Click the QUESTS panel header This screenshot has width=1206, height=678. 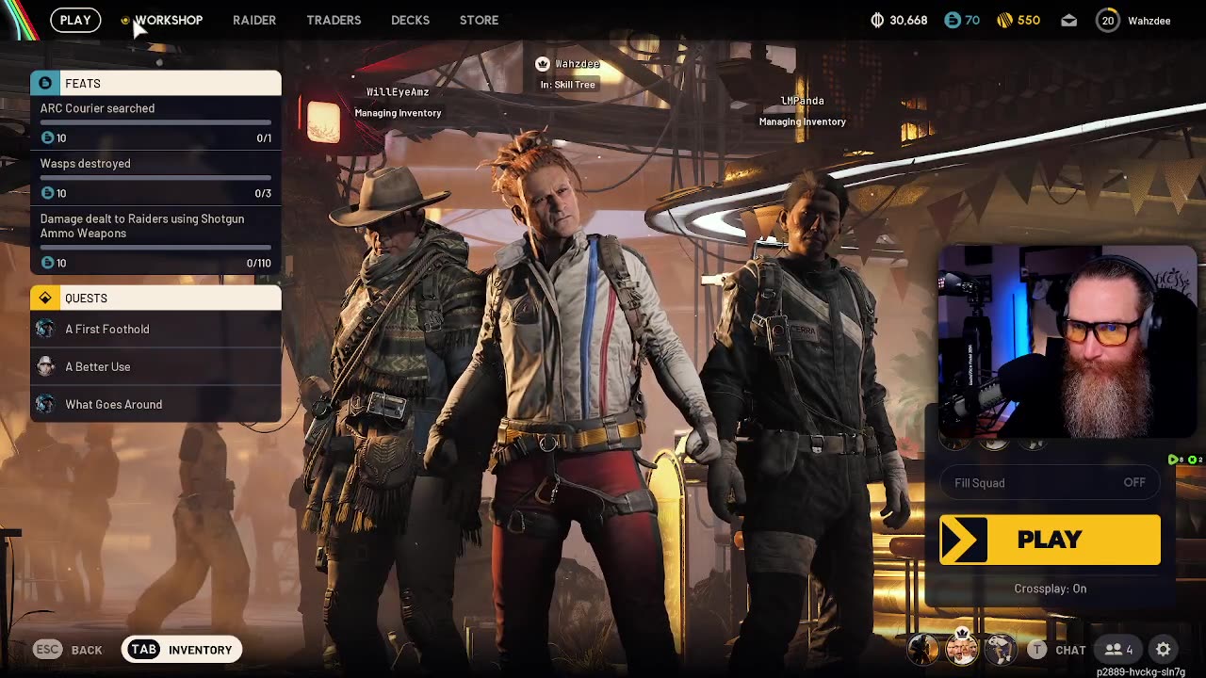click(x=155, y=298)
